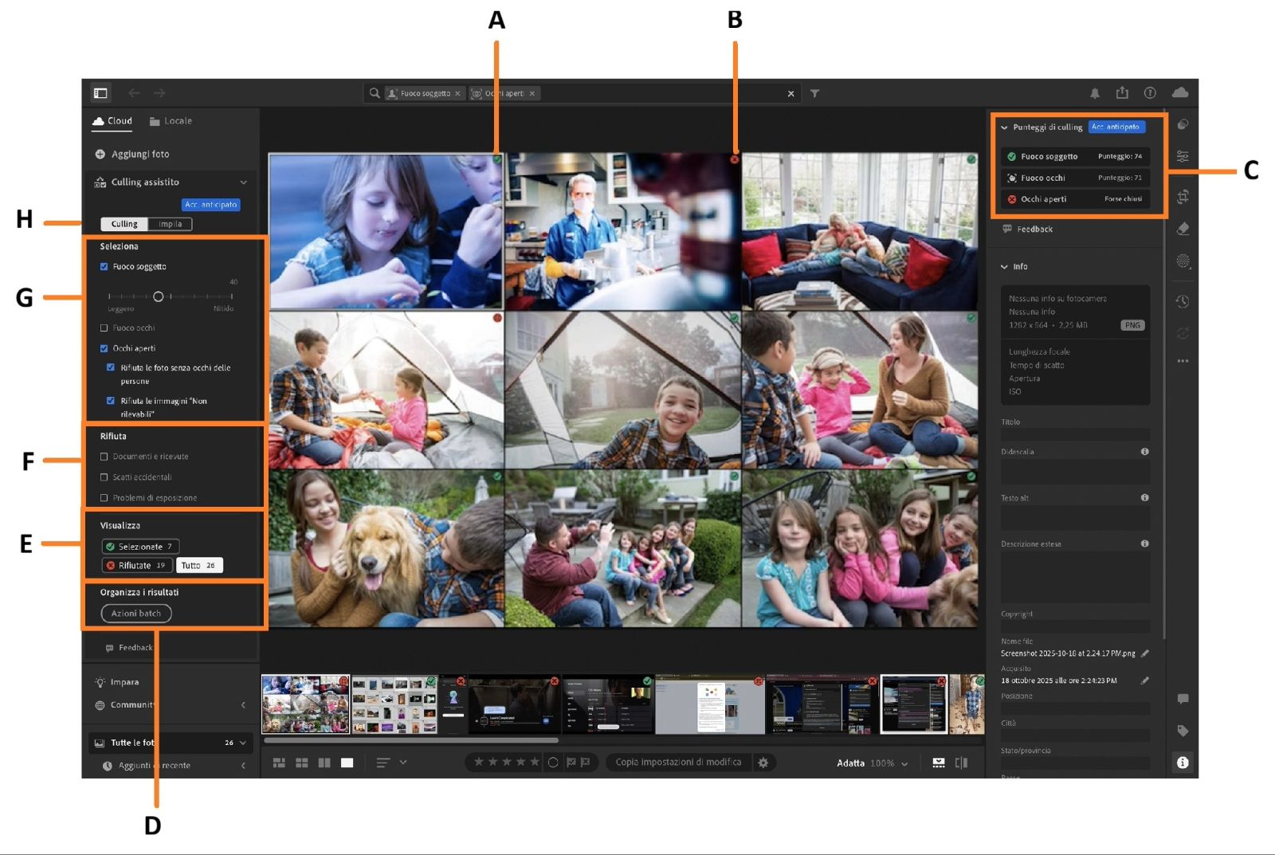Switch to the Cloud tab

coord(112,121)
